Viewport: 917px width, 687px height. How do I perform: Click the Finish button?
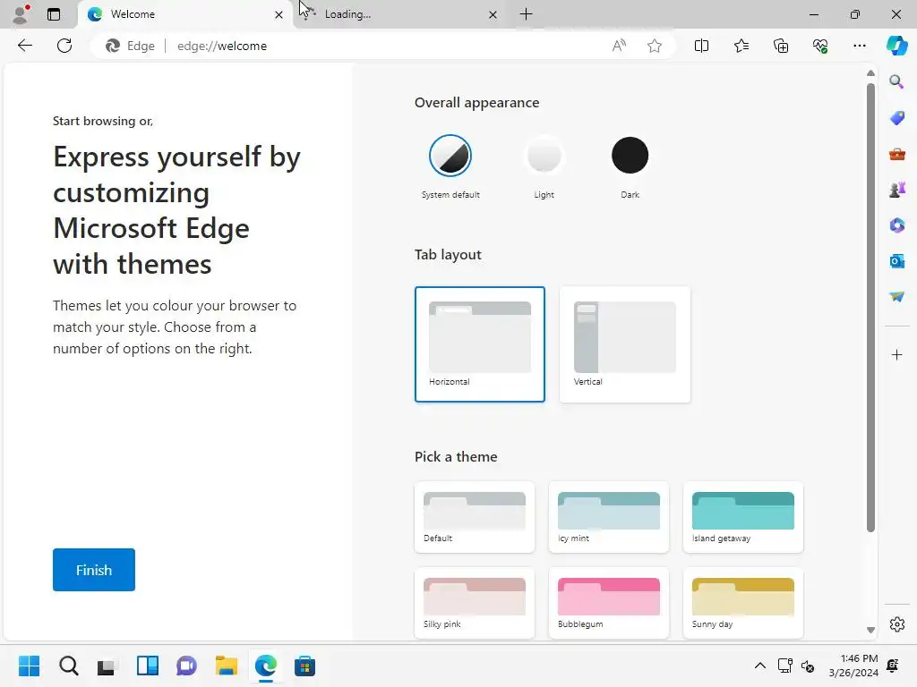point(93,570)
